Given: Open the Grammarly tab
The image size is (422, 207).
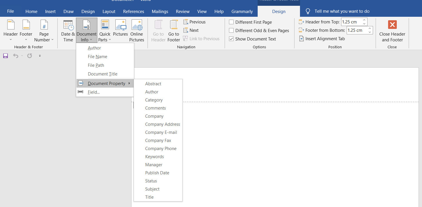Looking at the screenshot, I should 242,12.
